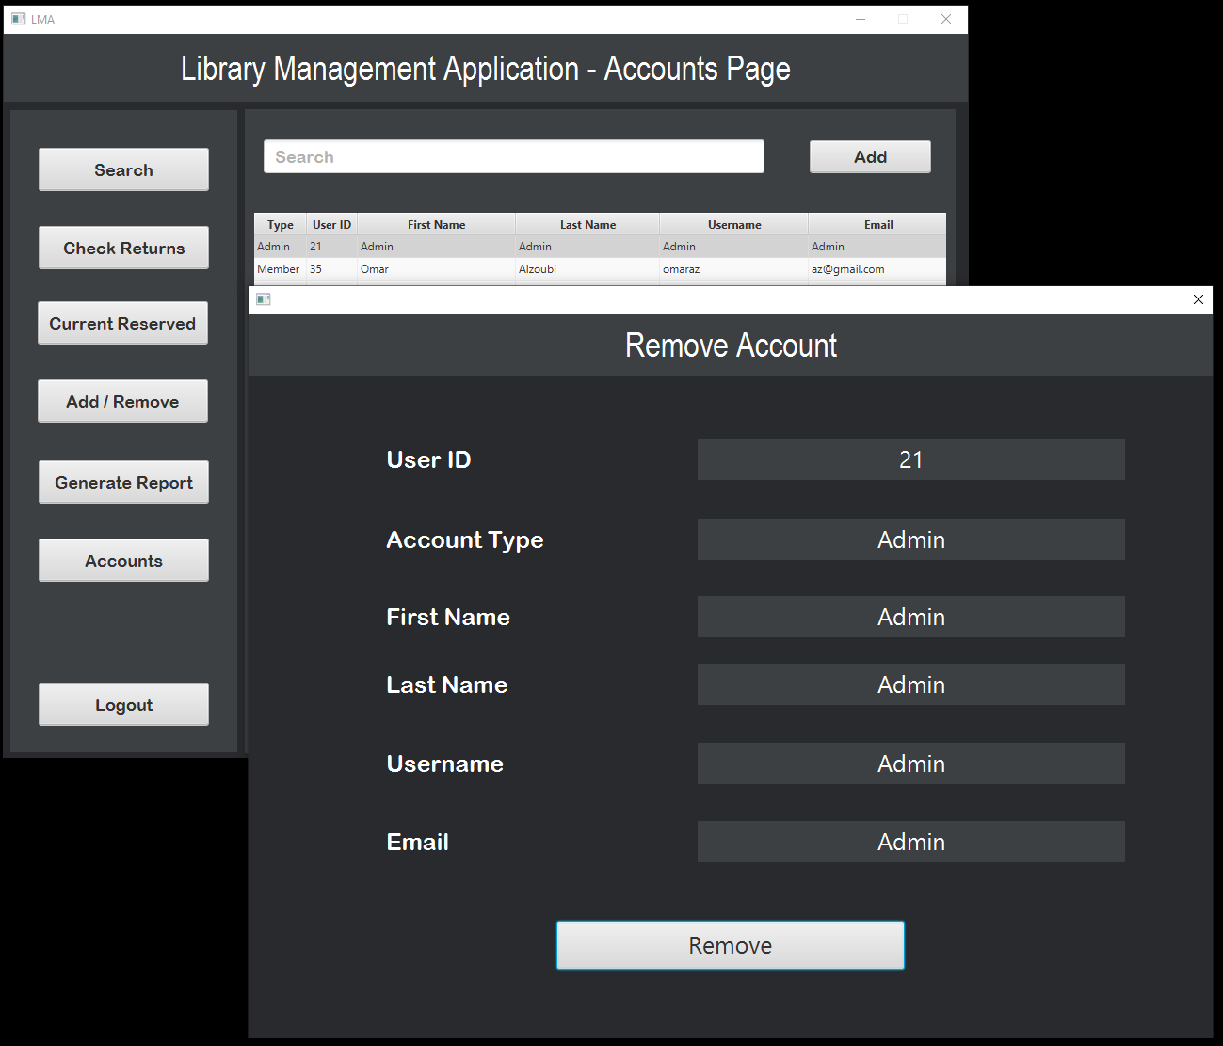Click the Search button in the sidebar
The height and width of the screenshot is (1046, 1223).
(x=123, y=169)
